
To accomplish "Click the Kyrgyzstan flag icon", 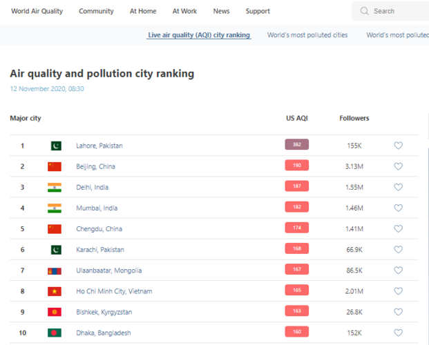I will [x=55, y=312].
